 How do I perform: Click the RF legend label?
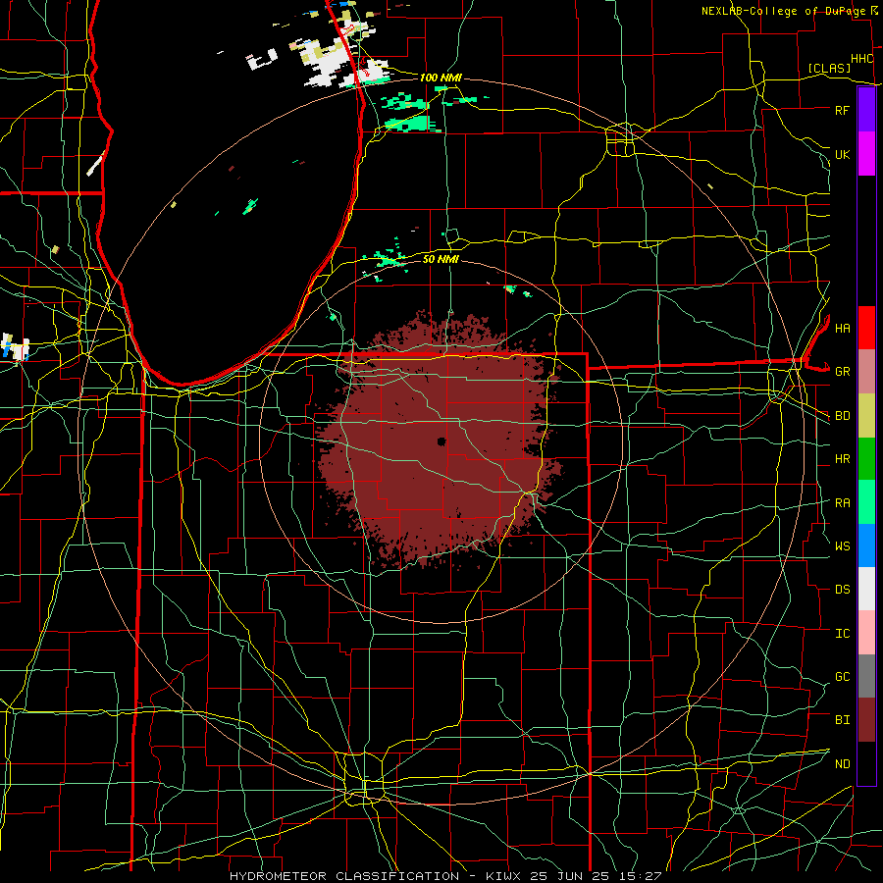[842, 110]
